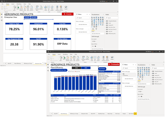The width and height of the screenshot is (166, 118).
Task: Click Undo icon in lower window title bar
Action: click(51, 52)
